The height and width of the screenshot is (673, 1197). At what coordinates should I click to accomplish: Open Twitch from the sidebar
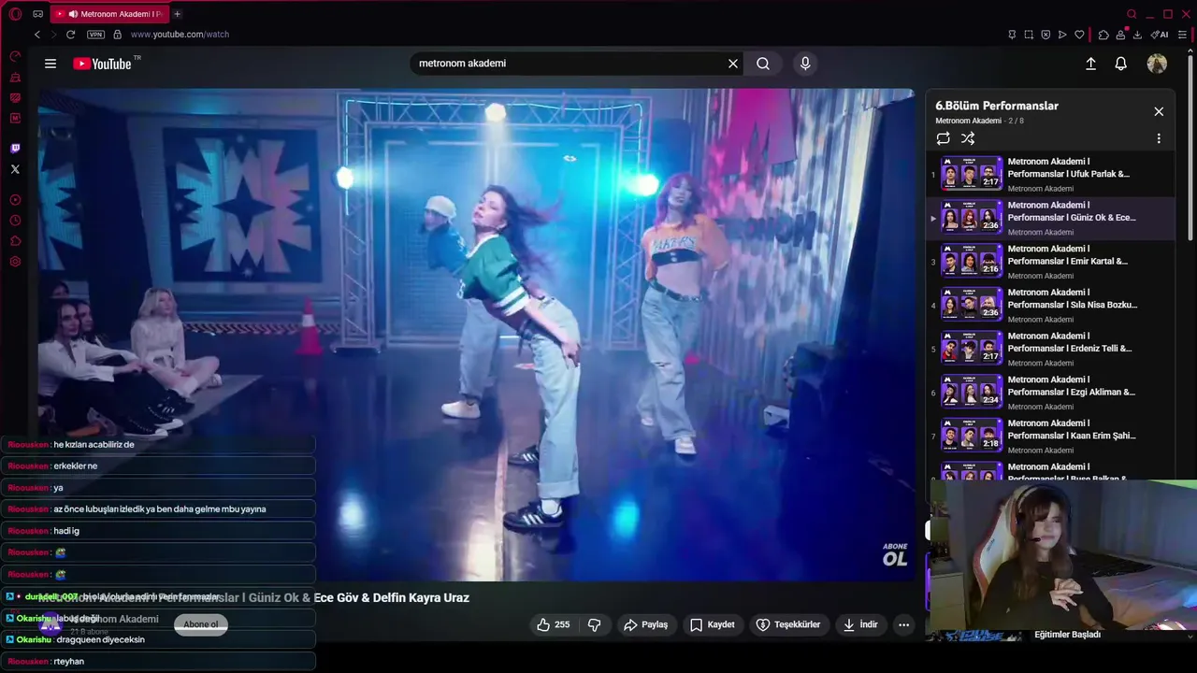click(x=15, y=148)
